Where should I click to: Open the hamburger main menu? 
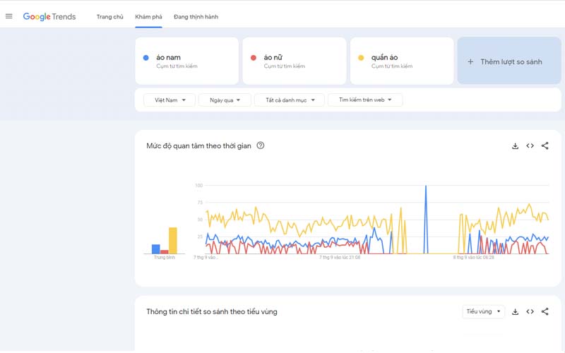[x=9, y=16]
